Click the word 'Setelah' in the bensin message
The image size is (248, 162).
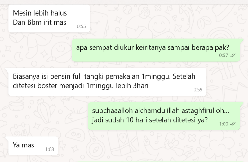tap(184, 76)
